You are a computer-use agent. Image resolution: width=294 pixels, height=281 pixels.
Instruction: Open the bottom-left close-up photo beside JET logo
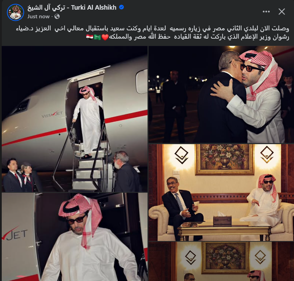click(x=75, y=237)
